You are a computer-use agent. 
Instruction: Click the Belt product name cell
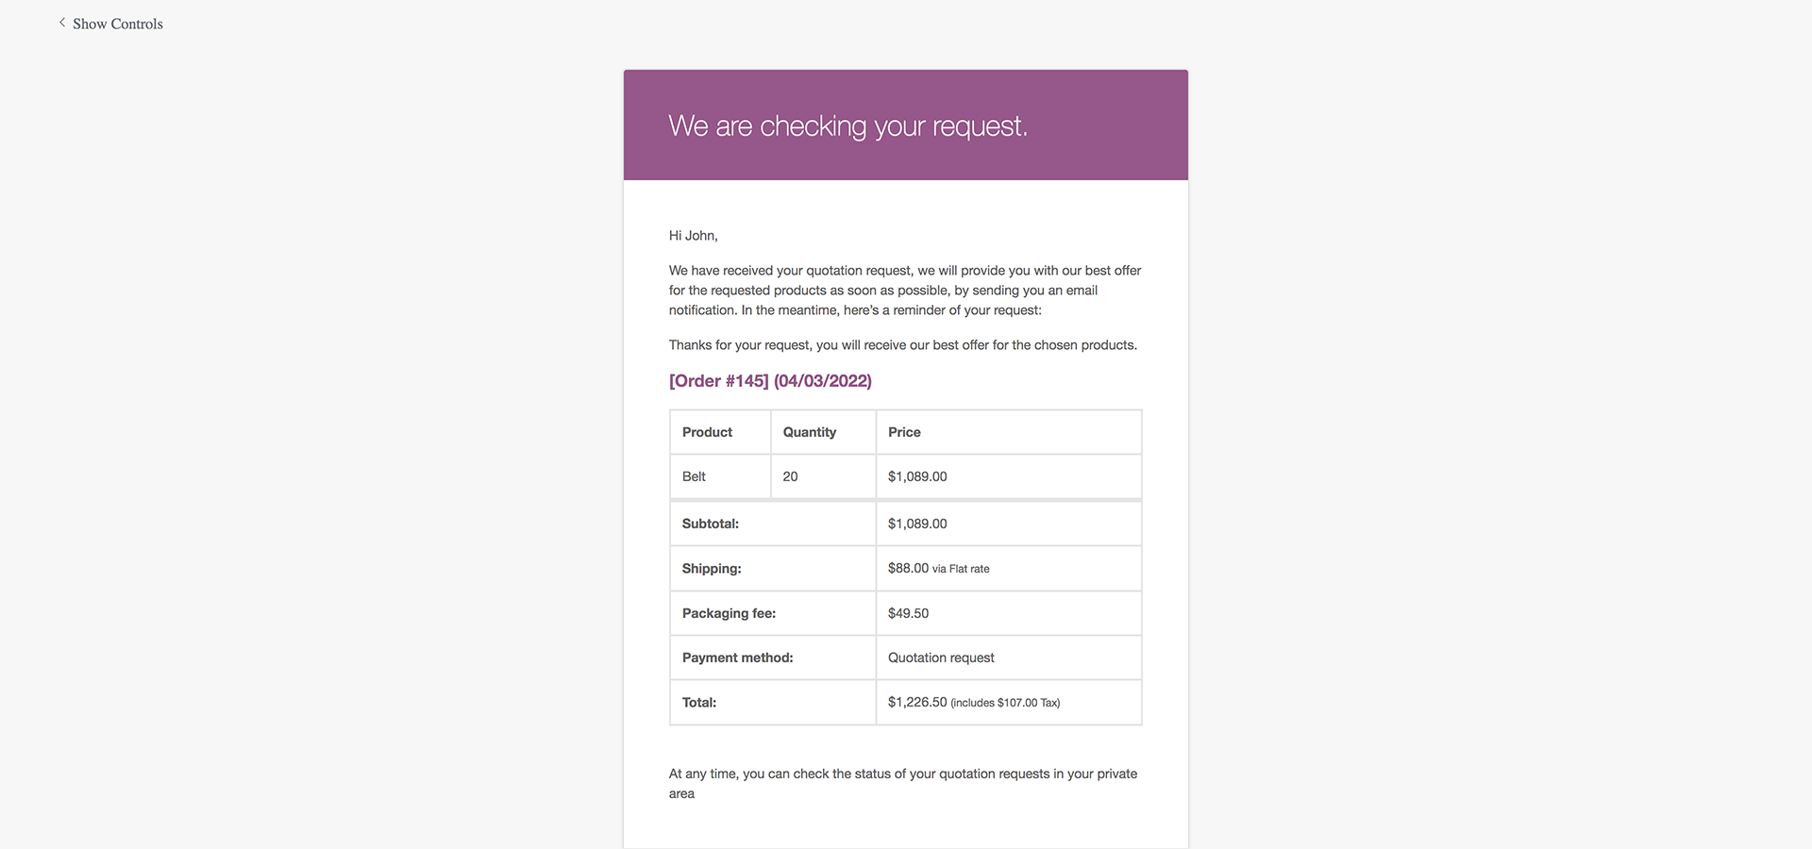(x=694, y=476)
